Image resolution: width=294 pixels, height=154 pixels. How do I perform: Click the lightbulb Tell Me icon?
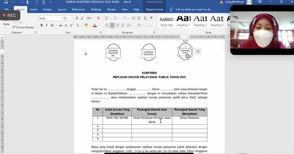click(x=171, y=9)
